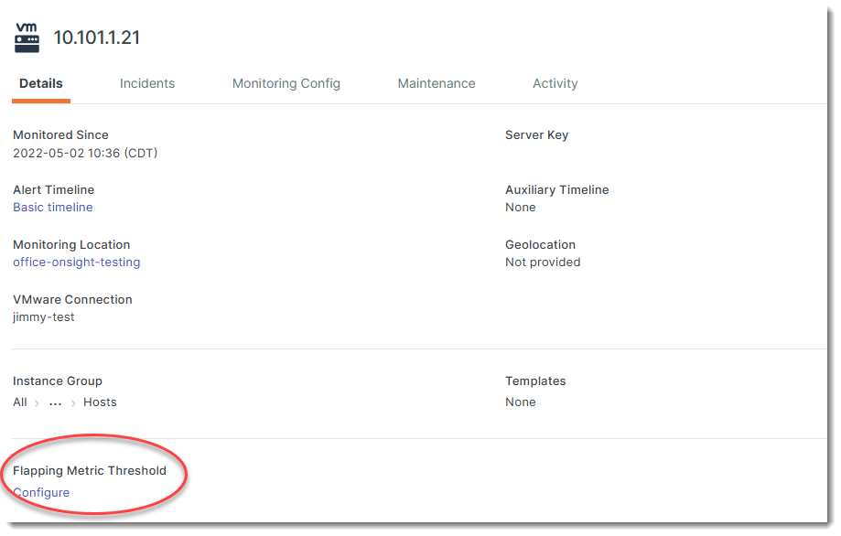This screenshot has width=841, height=536.
Task: Configure the Flapping Metric Threshold
Action: (x=41, y=493)
